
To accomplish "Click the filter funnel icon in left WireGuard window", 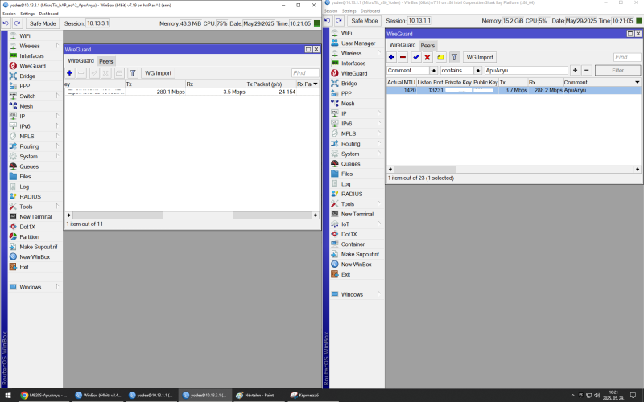I will point(133,73).
